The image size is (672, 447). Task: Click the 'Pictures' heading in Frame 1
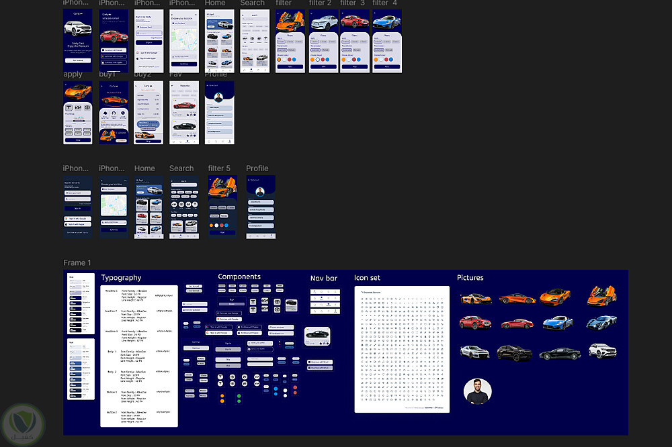coord(470,277)
